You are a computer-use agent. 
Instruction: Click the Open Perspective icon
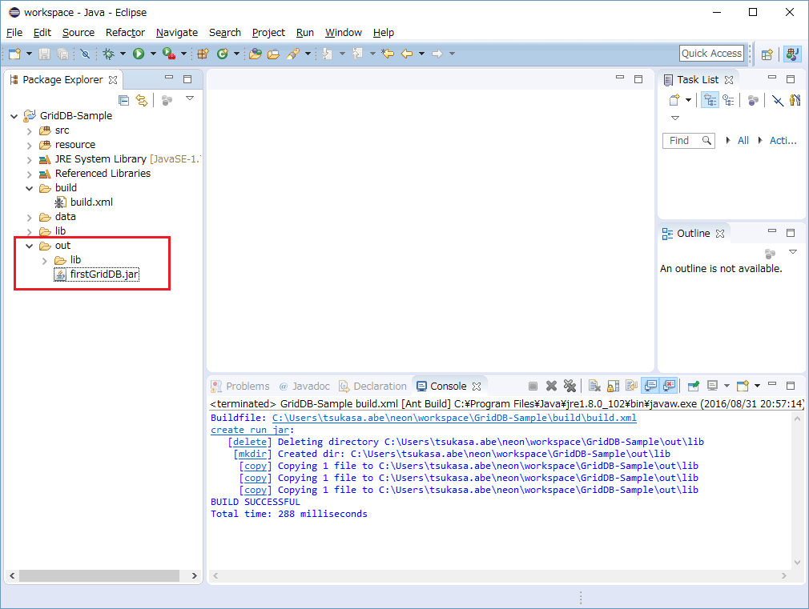[x=767, y=54]
